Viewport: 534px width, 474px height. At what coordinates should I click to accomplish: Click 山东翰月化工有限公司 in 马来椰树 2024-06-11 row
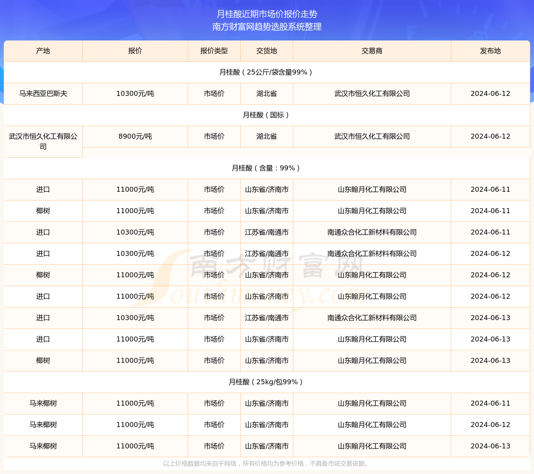click(372, 403)
